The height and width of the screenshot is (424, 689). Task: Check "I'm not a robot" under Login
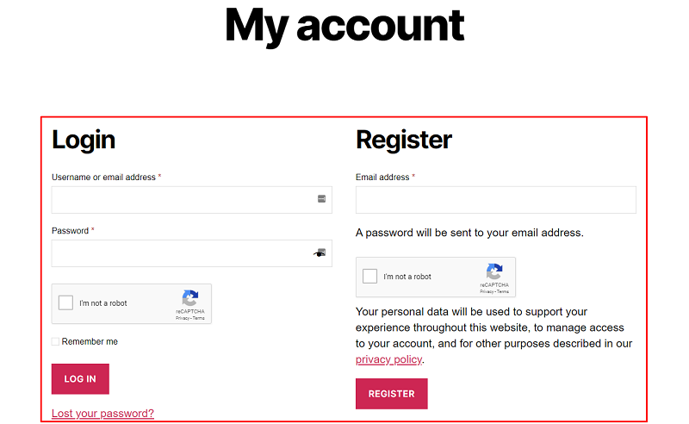tap(66, 303)
